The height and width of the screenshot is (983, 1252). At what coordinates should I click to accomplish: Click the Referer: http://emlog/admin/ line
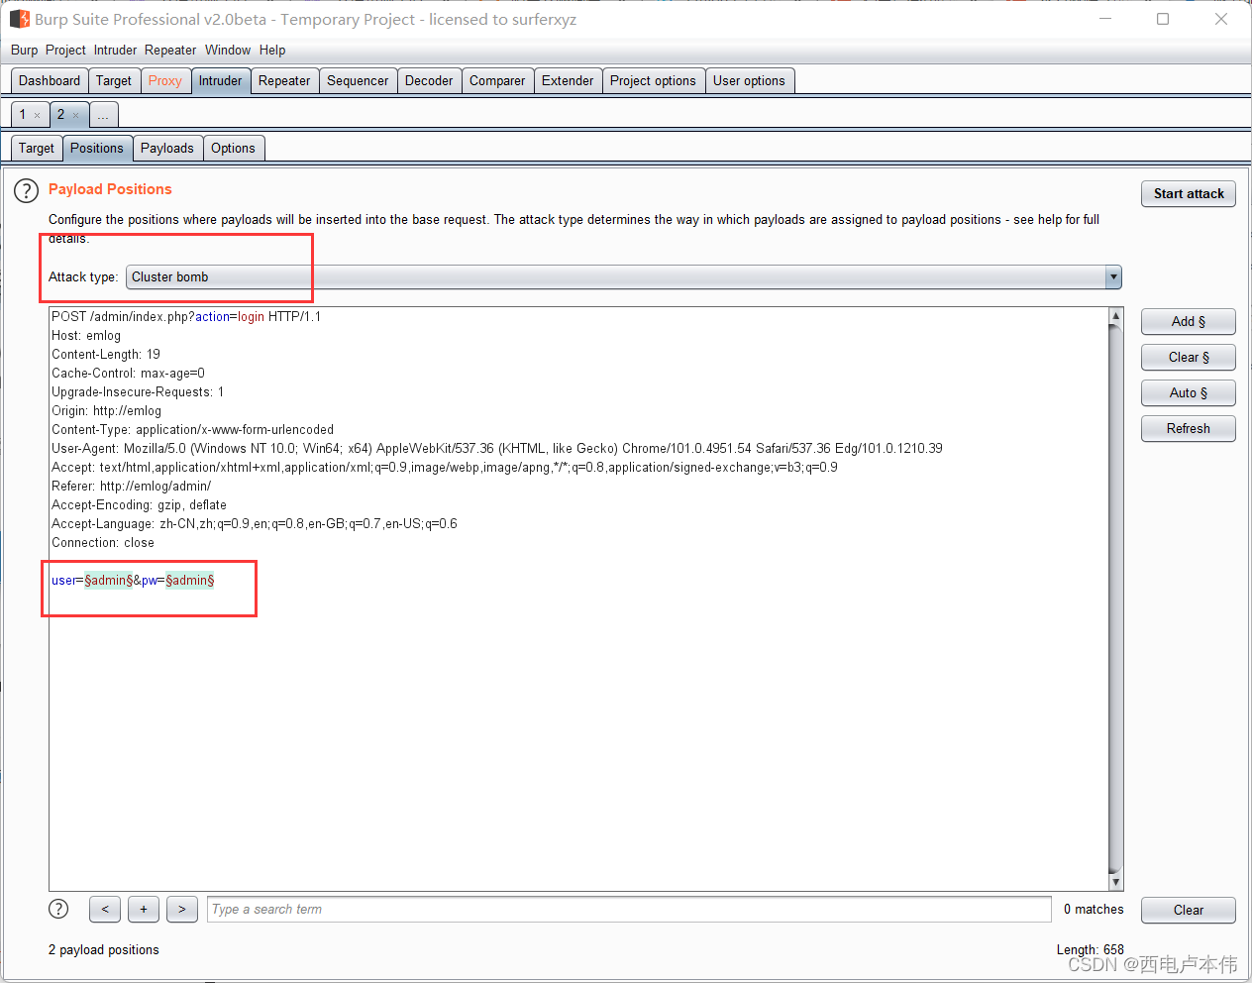(132, 487)
